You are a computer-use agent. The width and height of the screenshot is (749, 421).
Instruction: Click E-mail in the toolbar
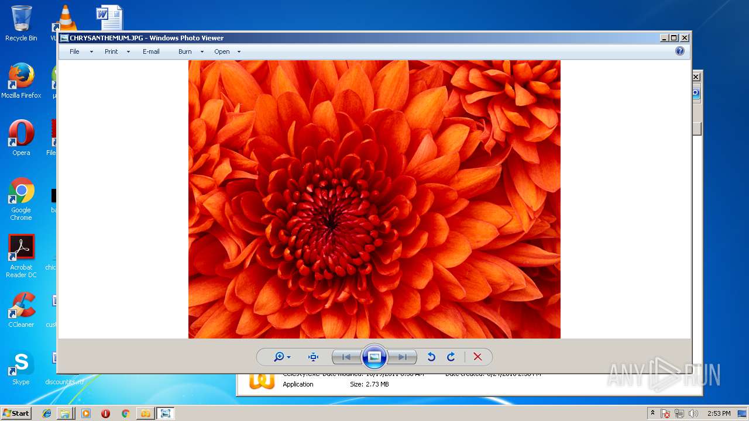(x=151, y=51)
